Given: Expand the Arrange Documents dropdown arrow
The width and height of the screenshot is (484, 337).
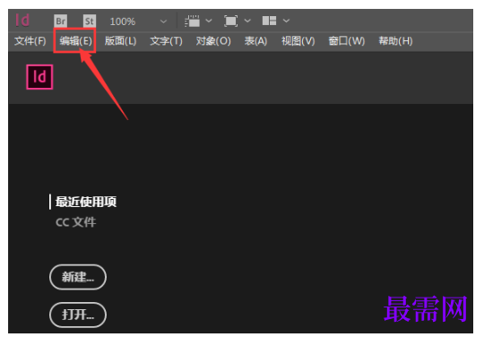Looking at the screenshot, I should coord(286,21).
